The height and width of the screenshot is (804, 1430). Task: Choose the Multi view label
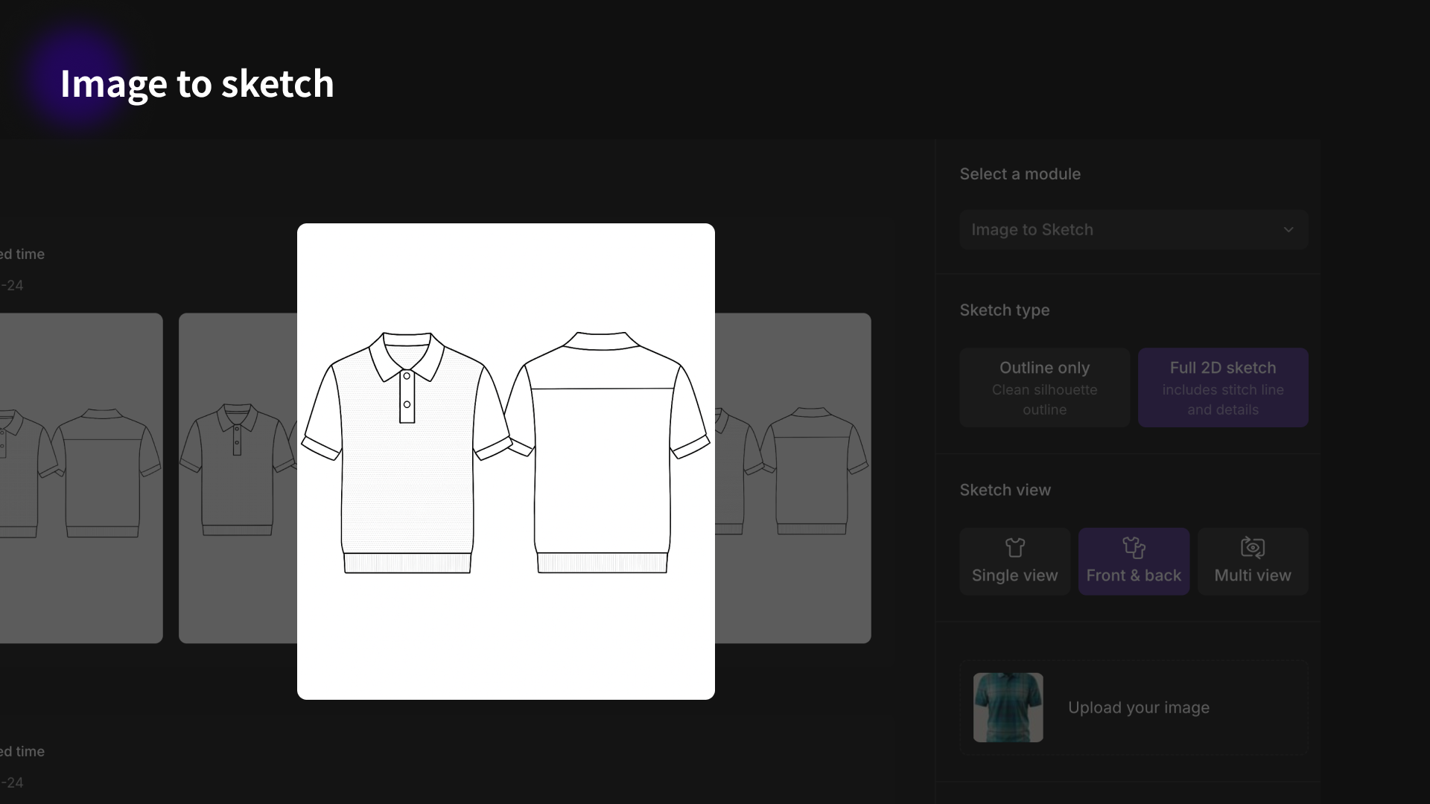(x=1253, y=575)
